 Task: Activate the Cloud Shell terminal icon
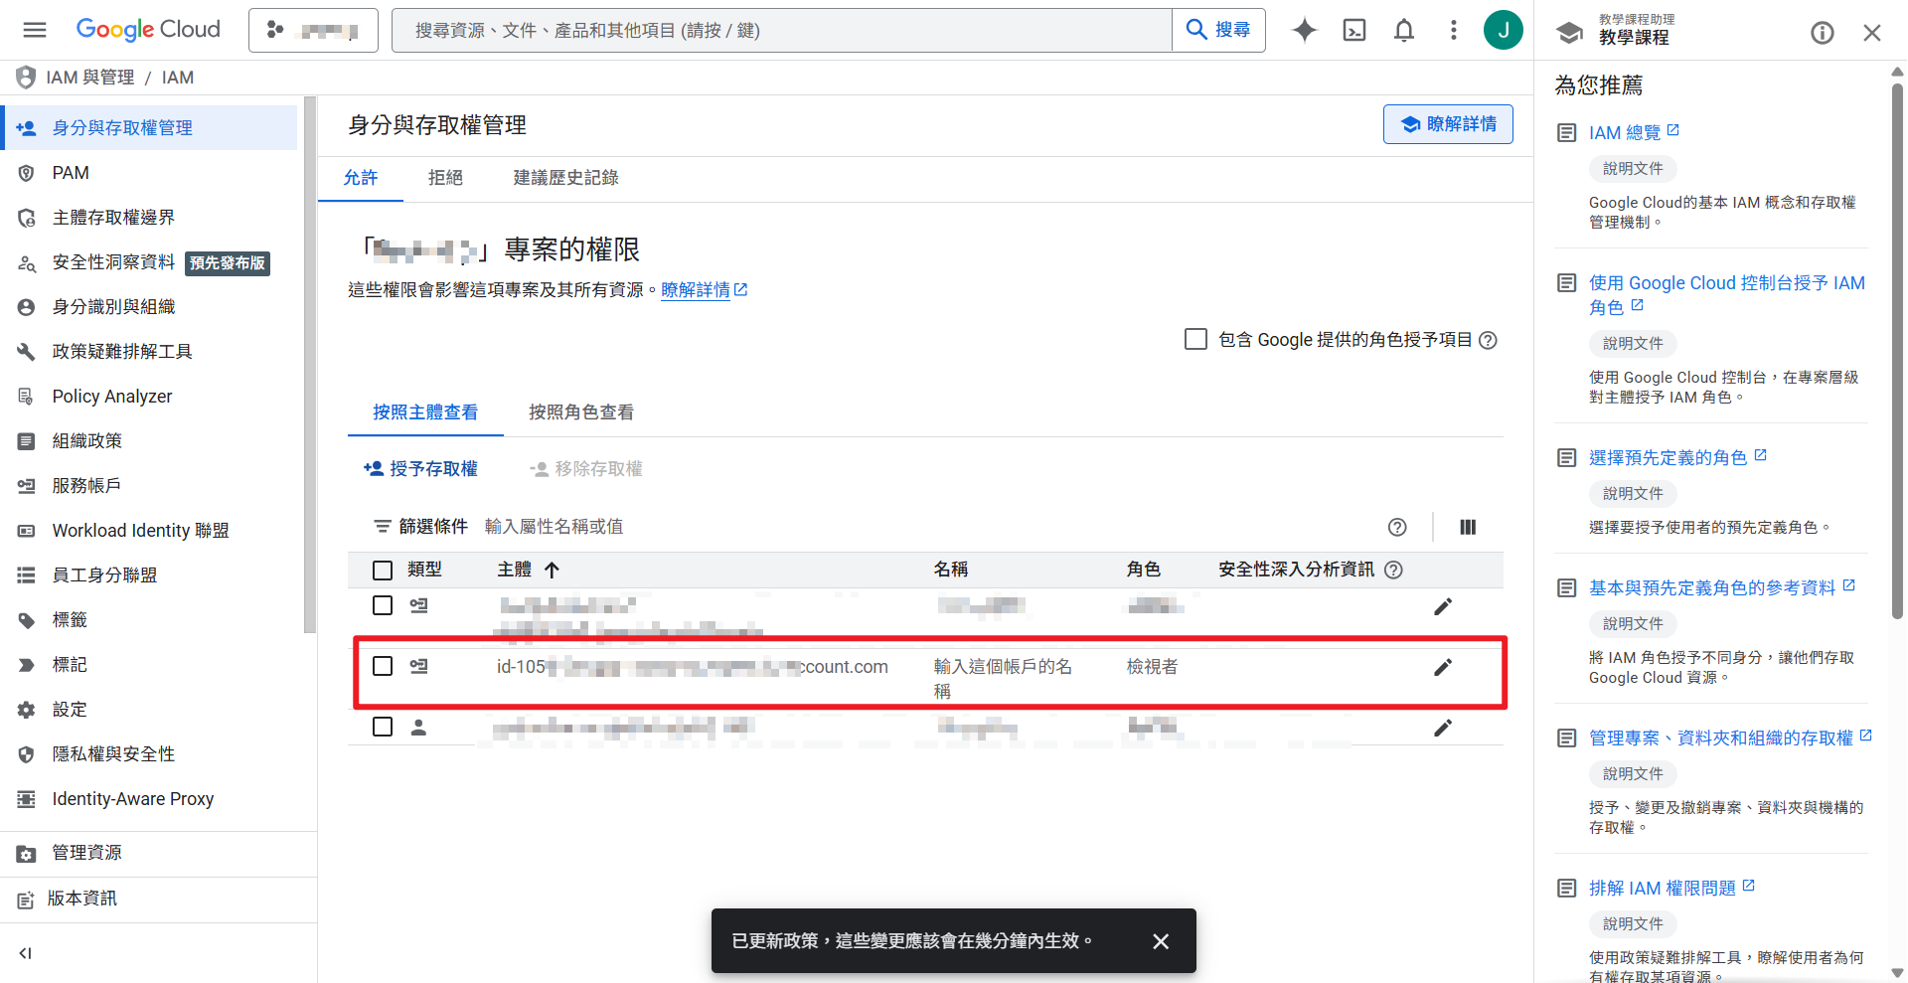(1353, 30)
